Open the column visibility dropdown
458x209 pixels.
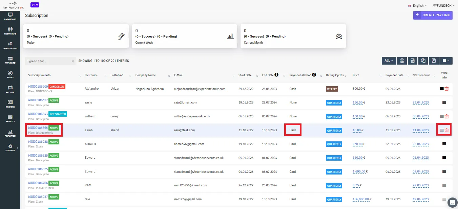[446, 61]
